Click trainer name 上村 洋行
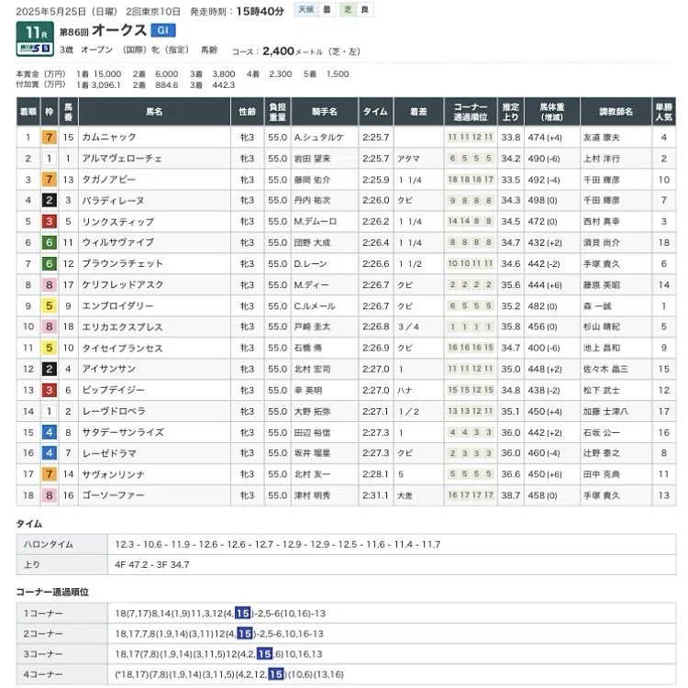688x688 pixels. tap(602, 159)
